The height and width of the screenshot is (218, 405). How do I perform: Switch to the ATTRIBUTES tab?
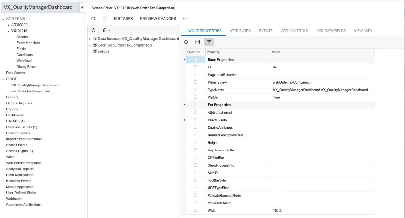240,31
